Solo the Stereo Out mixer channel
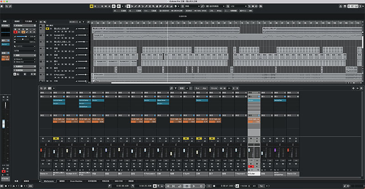The width and height of the screenshot is (365, 189). tap(296, 138)
